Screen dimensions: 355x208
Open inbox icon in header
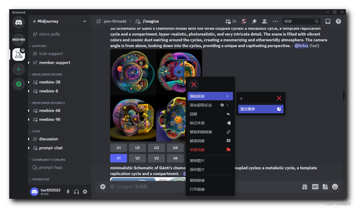[328, 21]
